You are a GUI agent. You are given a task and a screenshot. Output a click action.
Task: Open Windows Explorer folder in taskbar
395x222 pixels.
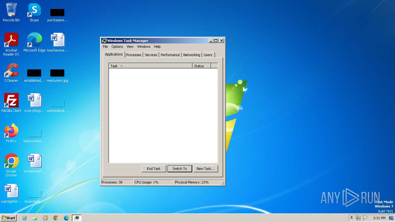point(35,218)
